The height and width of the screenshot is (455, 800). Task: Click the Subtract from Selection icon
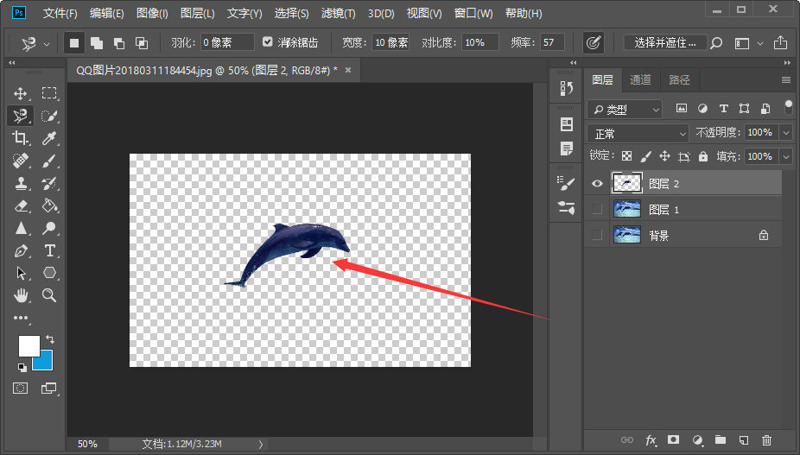[x=119, y=43]
